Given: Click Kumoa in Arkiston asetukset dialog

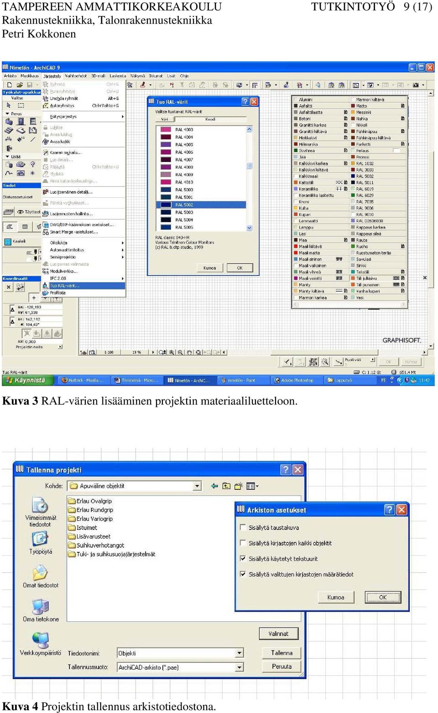Looking at the screenshot, I should point(335,597).
